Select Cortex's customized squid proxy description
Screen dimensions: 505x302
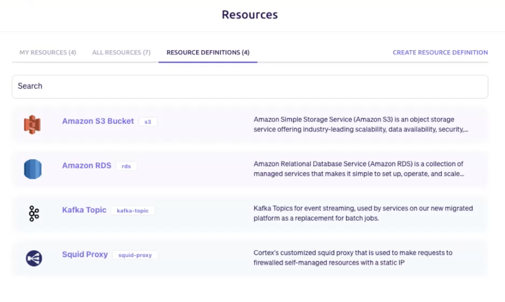[353, 257]
